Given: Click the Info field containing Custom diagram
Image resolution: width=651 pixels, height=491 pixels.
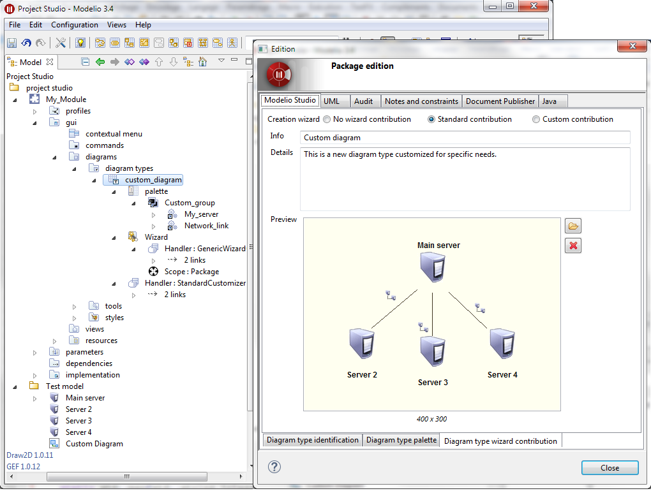Looking at the screenshot, I should click(x=465, y=138).
